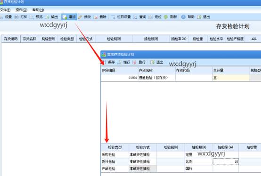Open the 操作(O) menu
This screenshot has height=176, width=261.
click(x=21, y=10)
